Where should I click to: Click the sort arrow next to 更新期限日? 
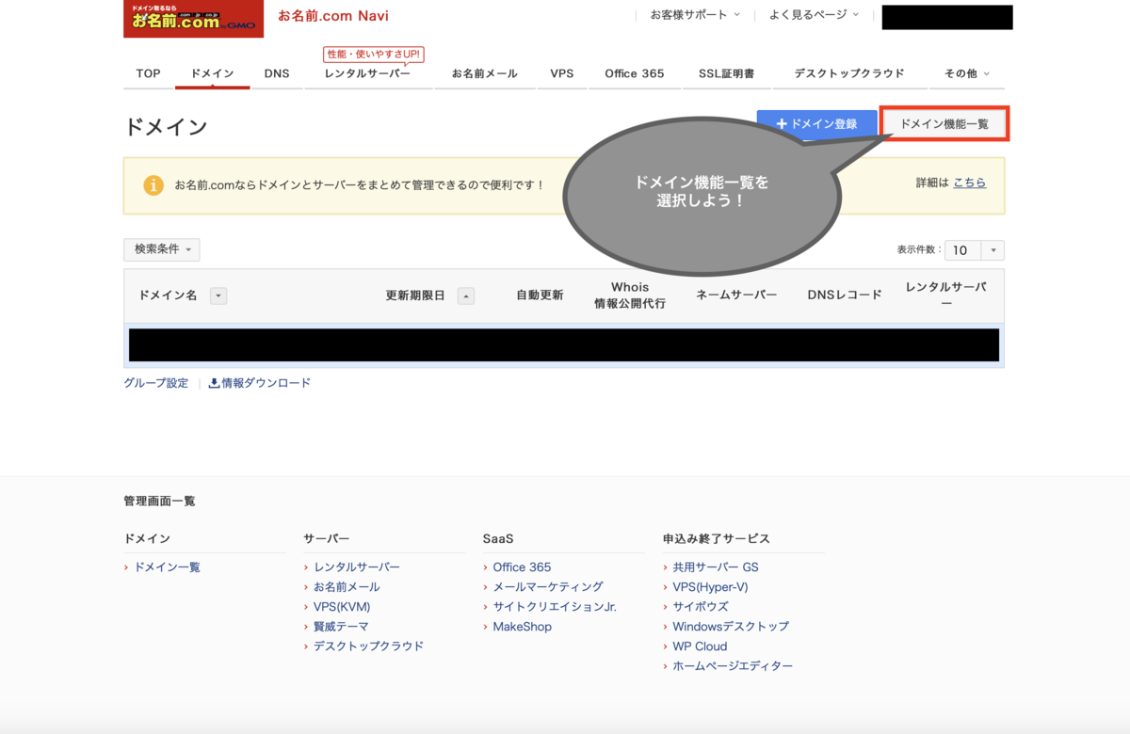pyautogui.click(x=466, y=295)
